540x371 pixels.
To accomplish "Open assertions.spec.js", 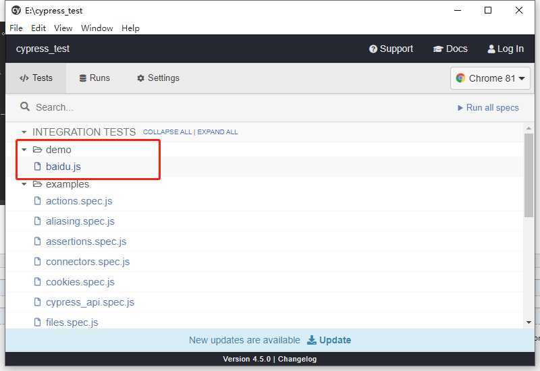I will pos(86,241).
